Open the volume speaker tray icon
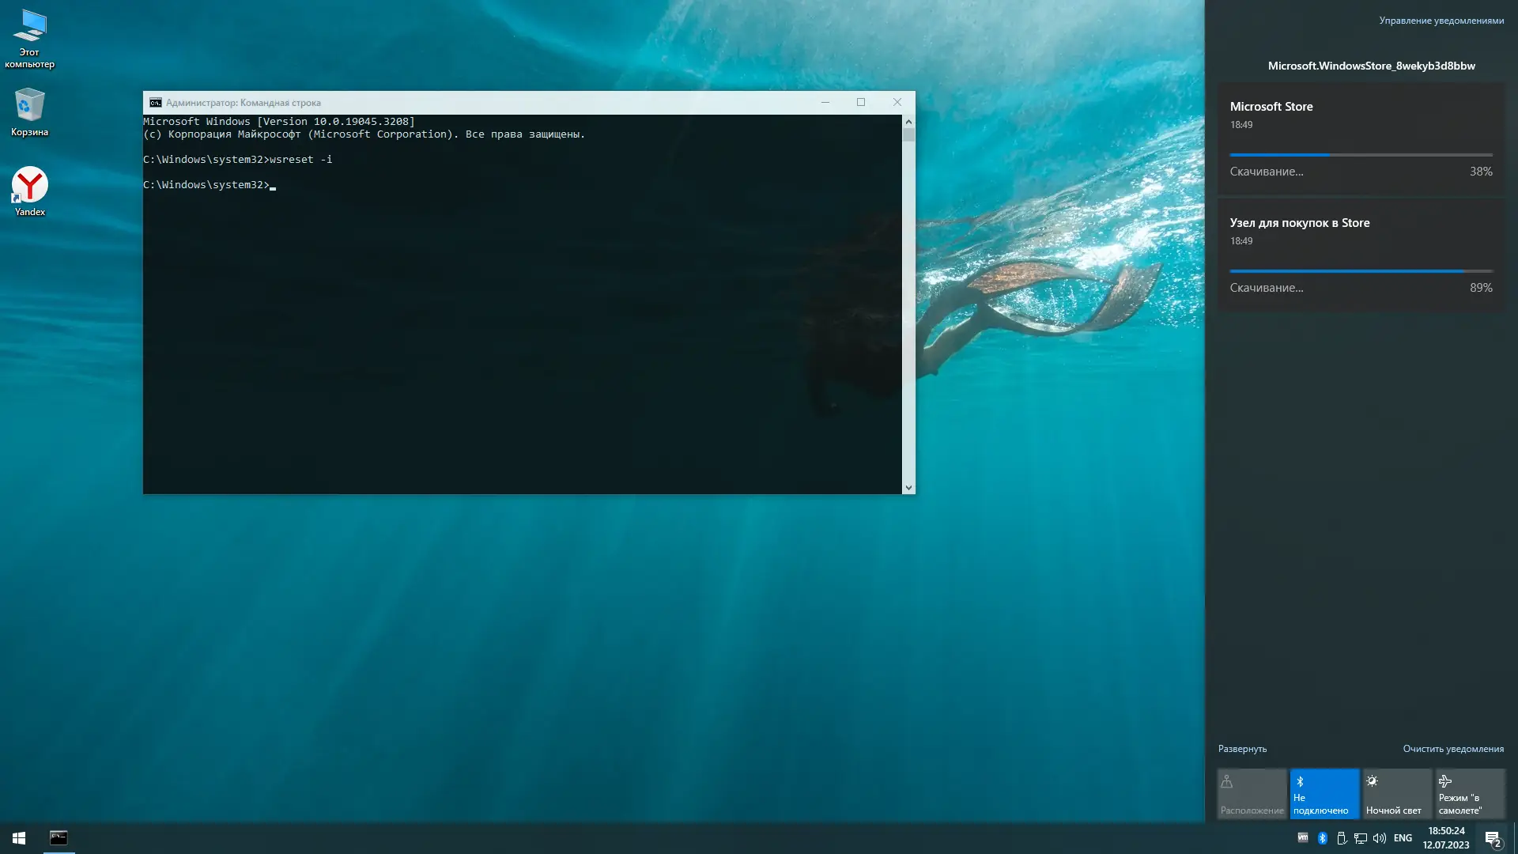The height and width of the screenshot is (854, 1518). click(x=1380, y=838)
